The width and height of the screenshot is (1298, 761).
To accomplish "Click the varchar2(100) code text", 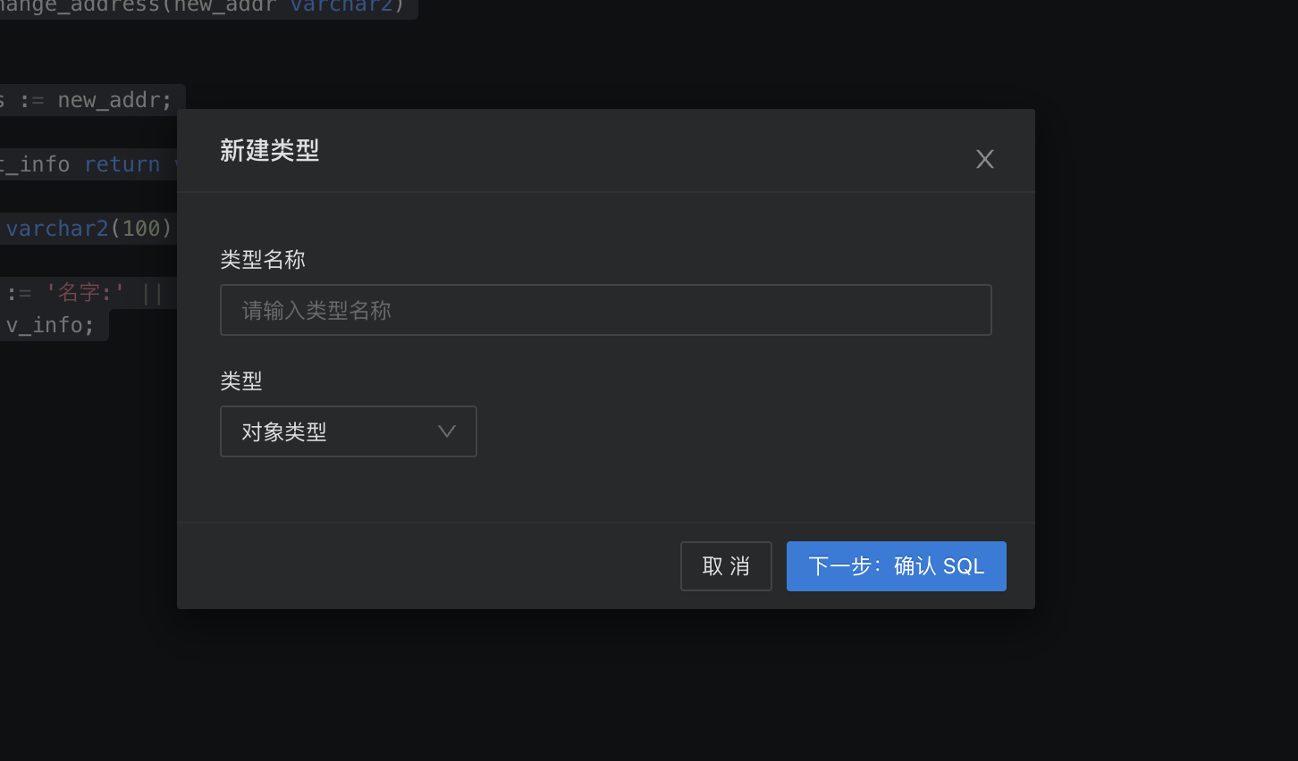I will tap(88, 228).
